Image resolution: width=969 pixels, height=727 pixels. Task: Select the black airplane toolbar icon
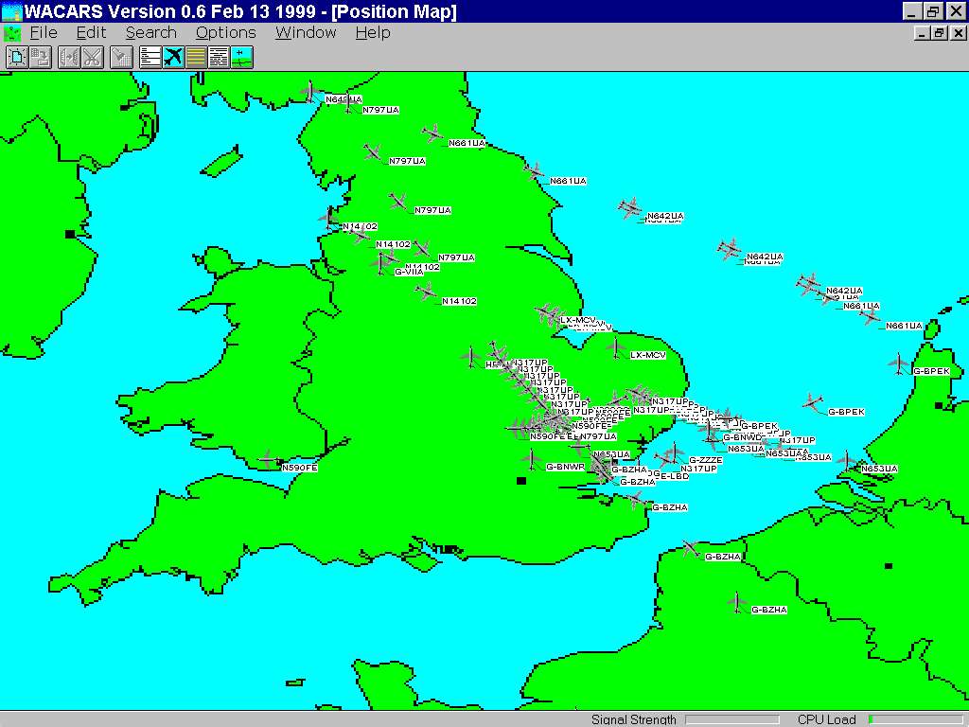point(172,57)
